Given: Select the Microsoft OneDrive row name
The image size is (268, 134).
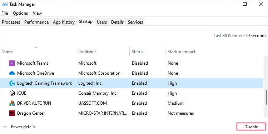Looking at the screenshot, I should (x=35, y=73).
